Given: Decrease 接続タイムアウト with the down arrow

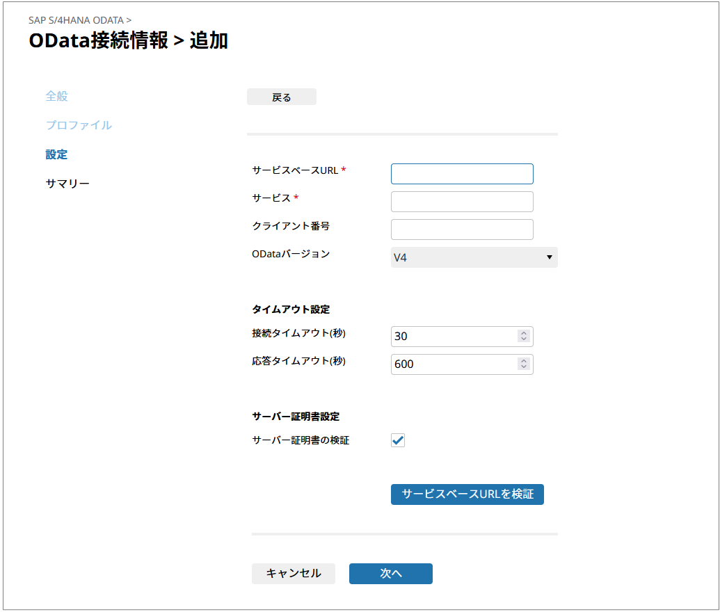Looking at the screenshot, I should 524,340.
